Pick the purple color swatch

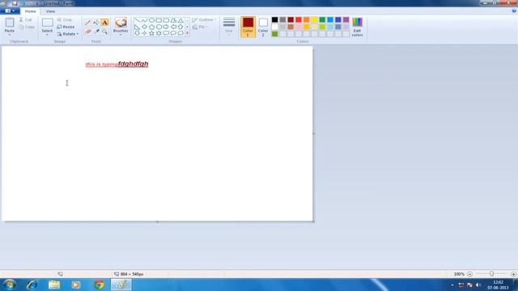[x=346, y=19]
